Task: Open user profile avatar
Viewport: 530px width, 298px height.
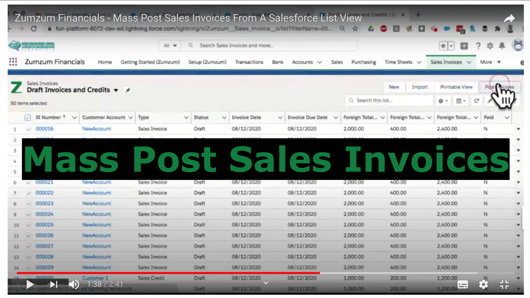Action: 518,45
